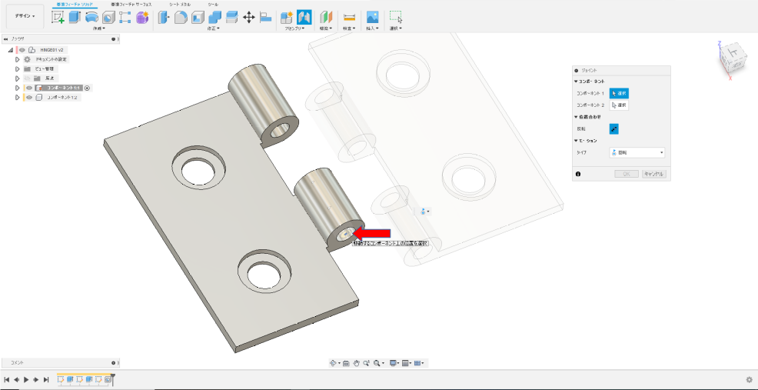Open the Design workspace dropdown
Image resolution: width=758 pixels, height=390 pixels.
(25, 16)
